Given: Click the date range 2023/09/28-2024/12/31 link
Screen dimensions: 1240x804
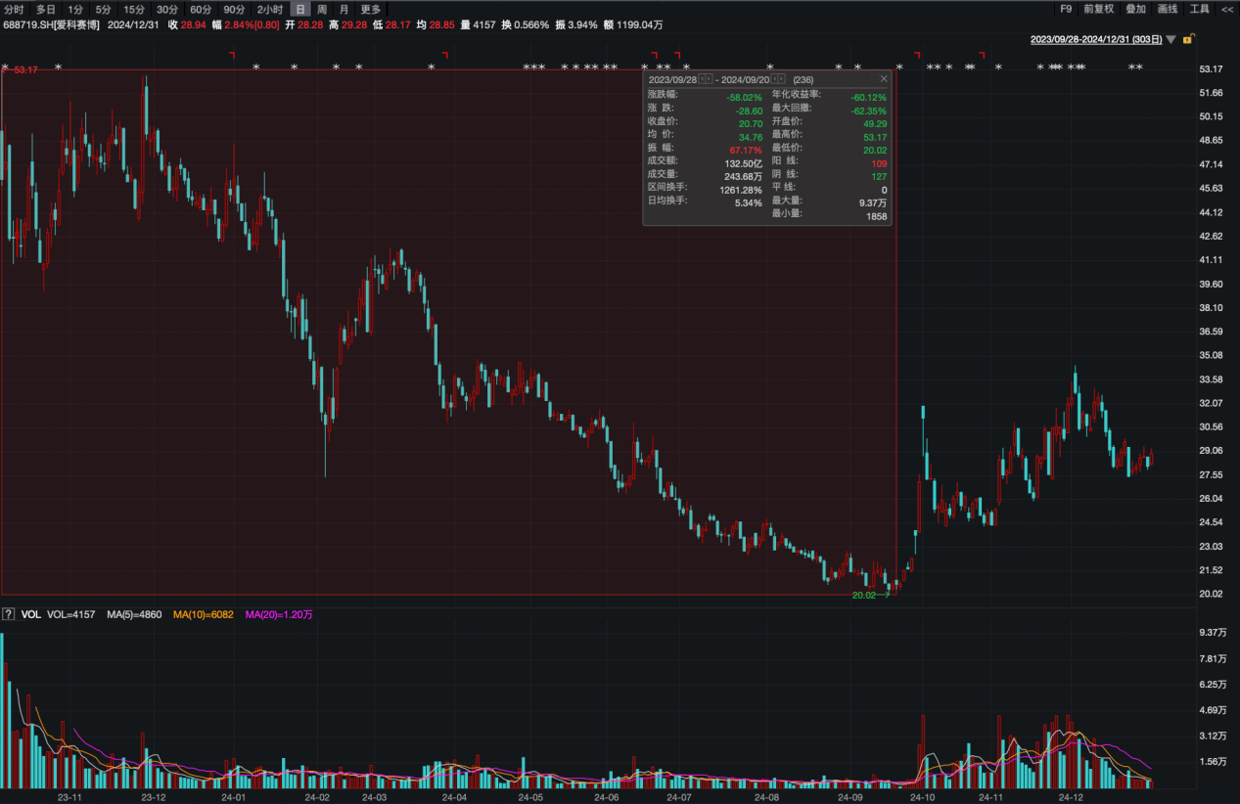Looking at the screenshot, I should 1096,39.
